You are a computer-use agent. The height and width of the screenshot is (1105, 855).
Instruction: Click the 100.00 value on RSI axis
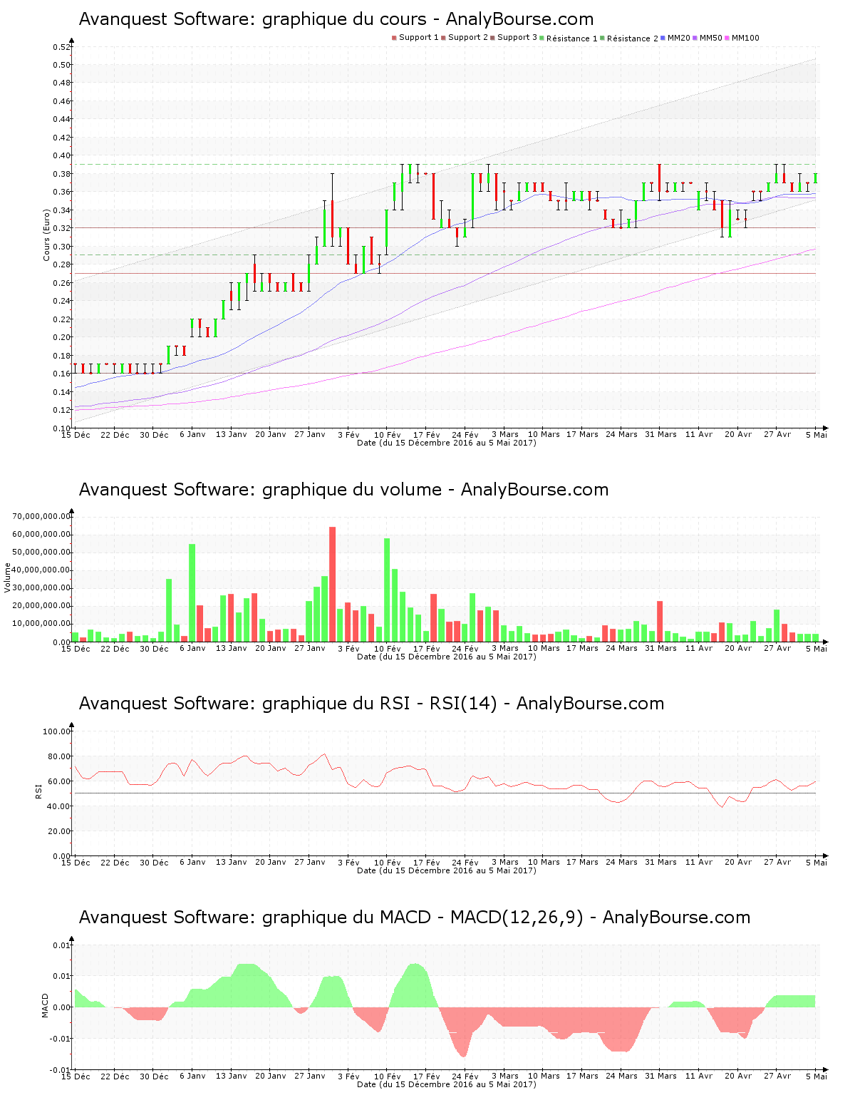[57, 731]
